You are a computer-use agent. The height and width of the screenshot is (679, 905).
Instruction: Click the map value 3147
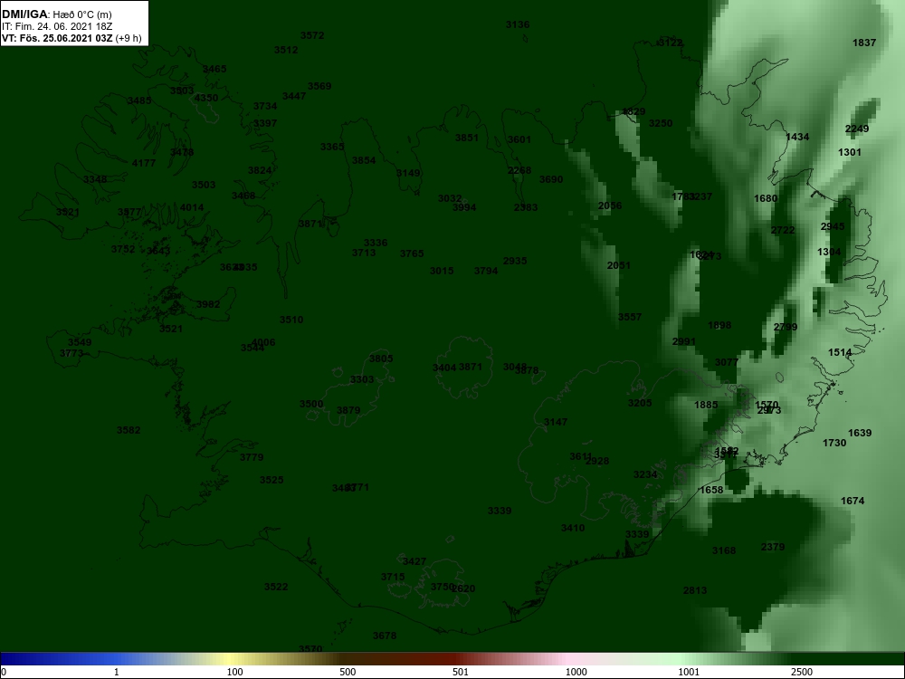556,422
